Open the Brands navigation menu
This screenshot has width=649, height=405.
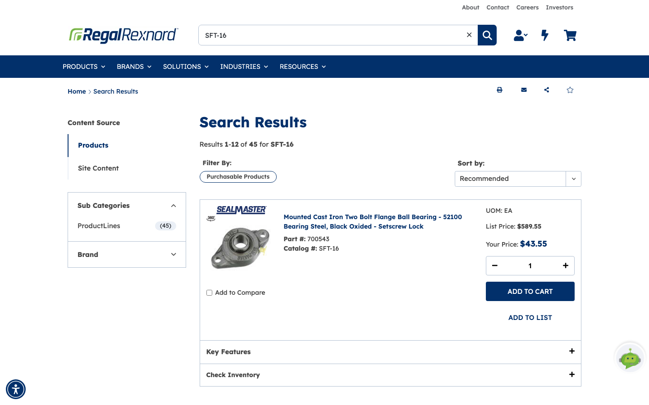click(x=134, y=67)
